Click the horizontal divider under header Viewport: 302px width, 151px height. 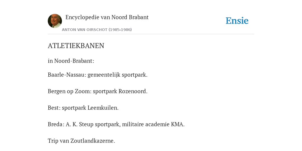click(151, 34)
